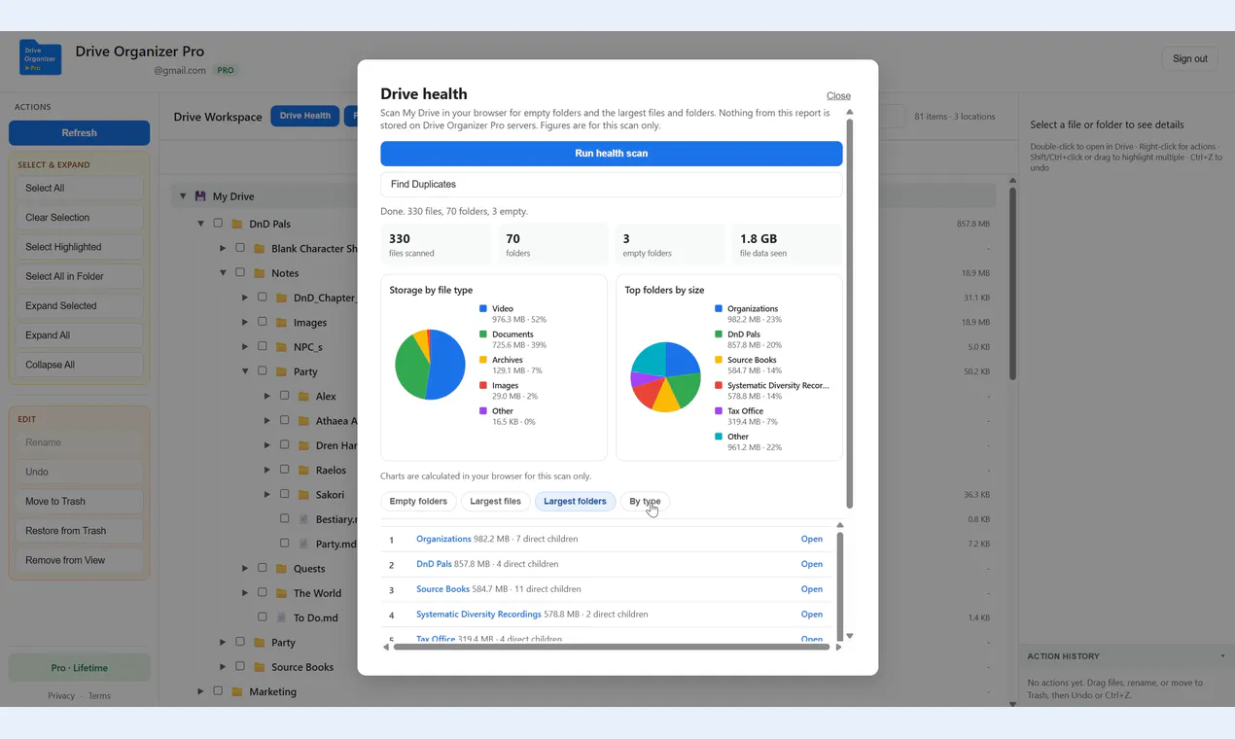The width and height of the screenshot is (1235, 739).
Task: Click the DnD Pals folder icon in tree
Action: pos(237,224)
